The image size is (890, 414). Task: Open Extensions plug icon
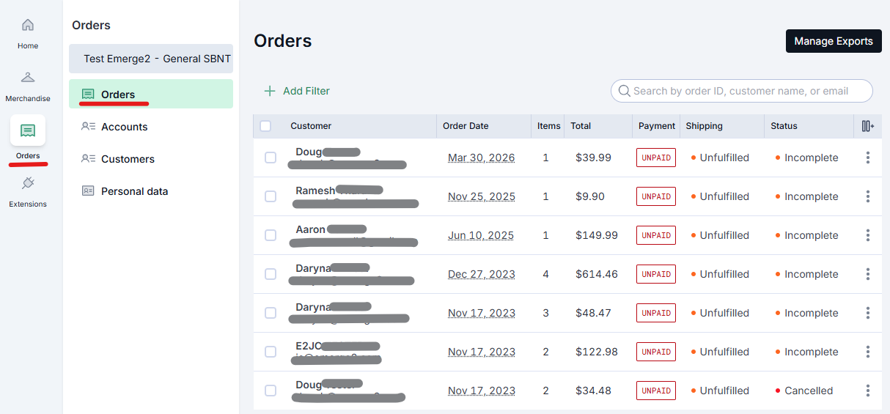pos(28,183)
